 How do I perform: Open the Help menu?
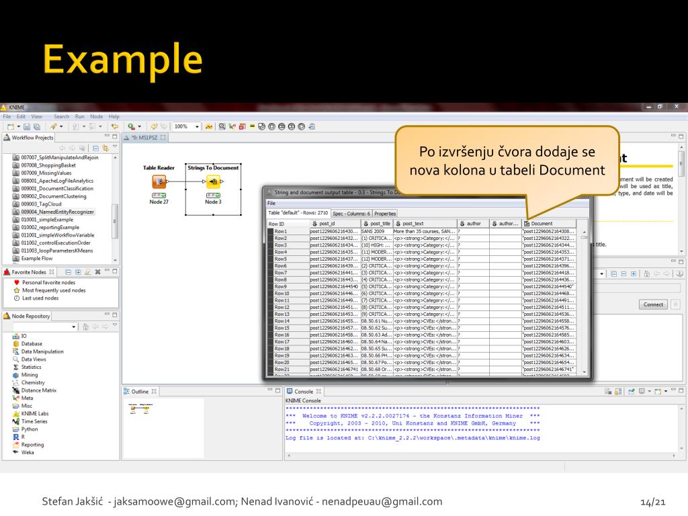[114, 117]
